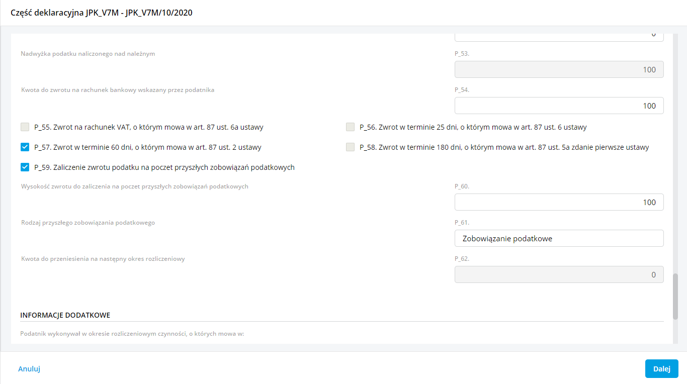Disable P_59 Zaliczenie zwrotu podatku checkbox
Viewport: 687px width, 384px height.
coord(25,167)
